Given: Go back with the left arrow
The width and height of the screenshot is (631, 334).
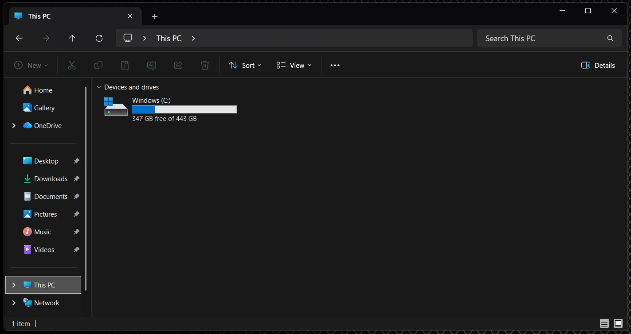Looking at the screenshot, I should coord(19,38).
